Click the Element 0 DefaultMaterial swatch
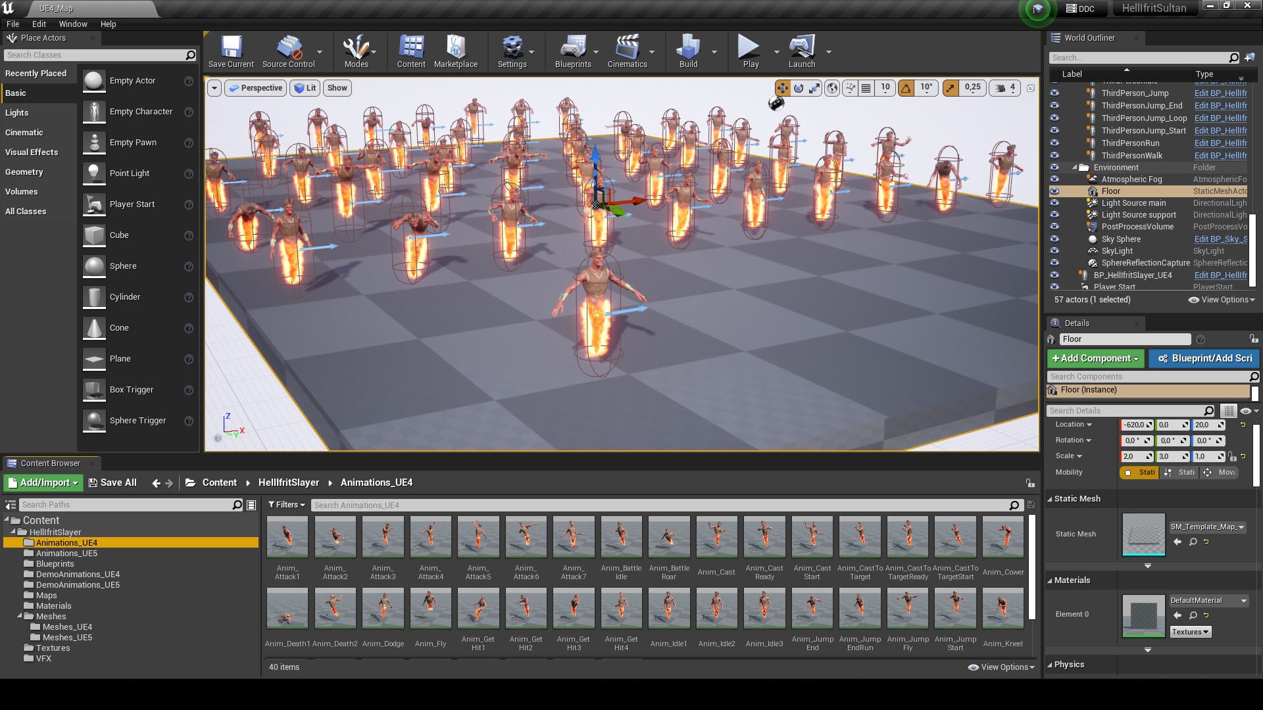Screen dimensions: 1263x710 (1143, 615)
